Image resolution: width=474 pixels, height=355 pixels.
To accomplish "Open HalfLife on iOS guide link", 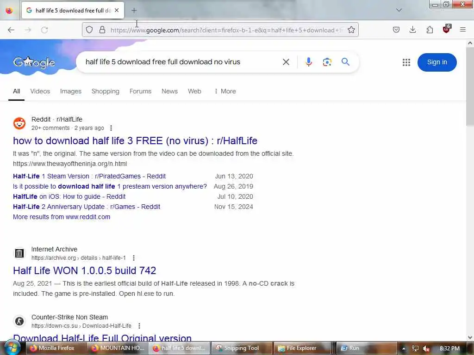I will [69, 196].
